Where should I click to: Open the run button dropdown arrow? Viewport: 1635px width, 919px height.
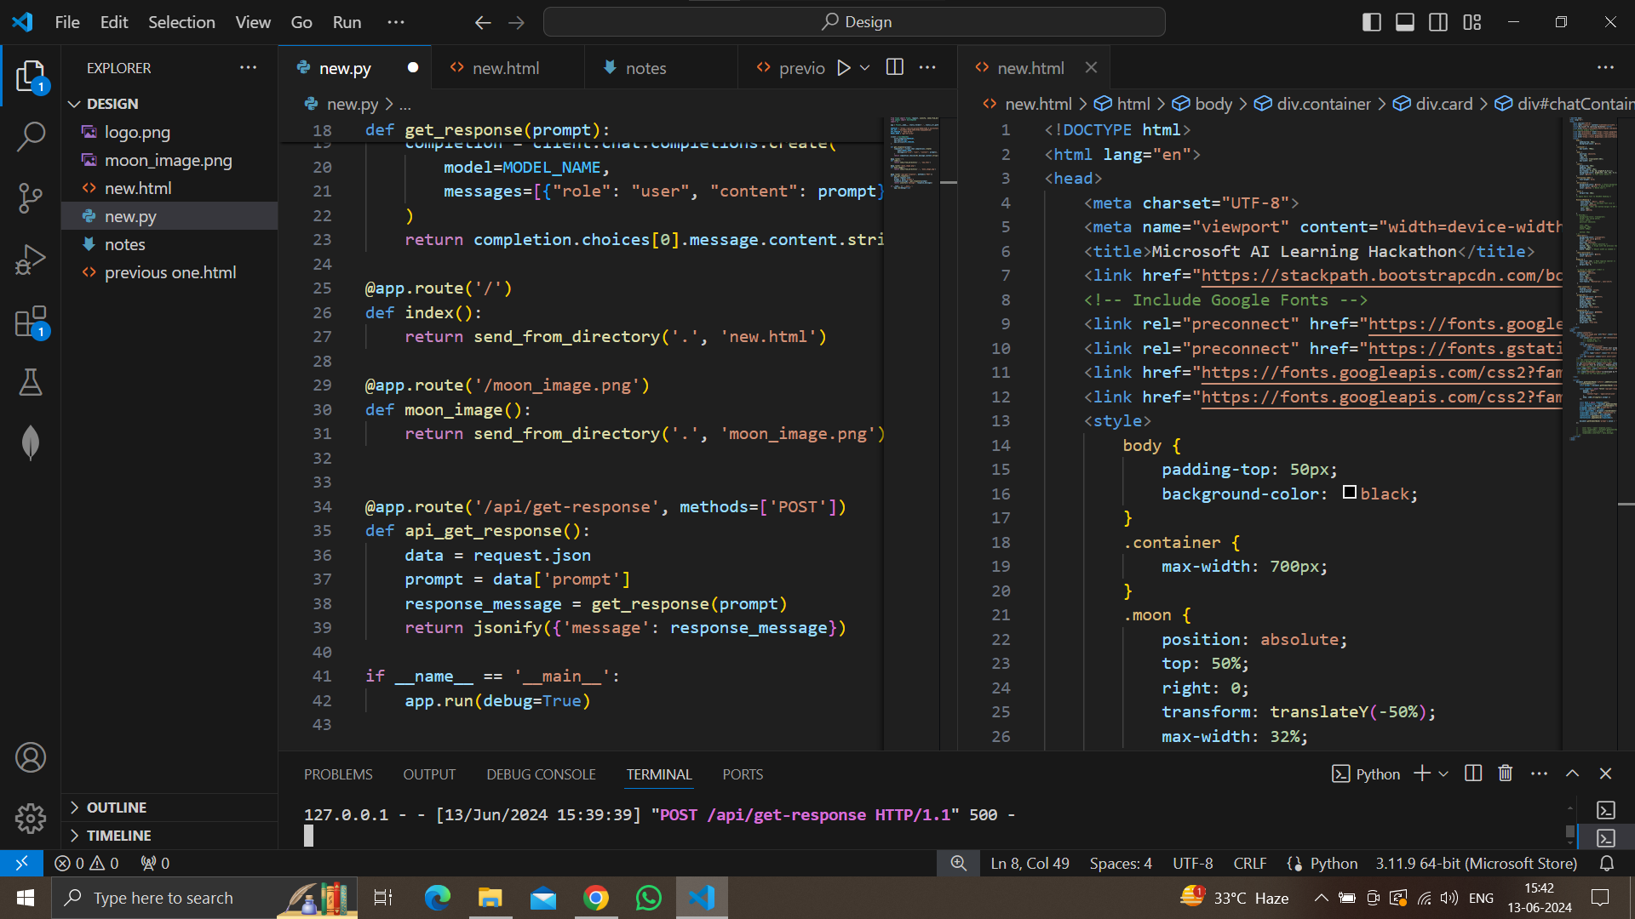[865, 68]
